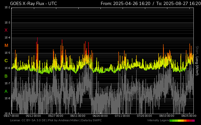Click the Intensity Legend label

158,120
